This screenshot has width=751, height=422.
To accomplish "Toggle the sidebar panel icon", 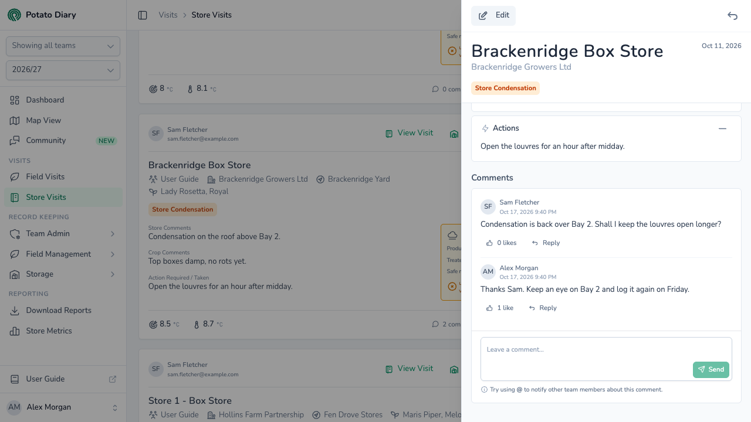I will 143,15.
